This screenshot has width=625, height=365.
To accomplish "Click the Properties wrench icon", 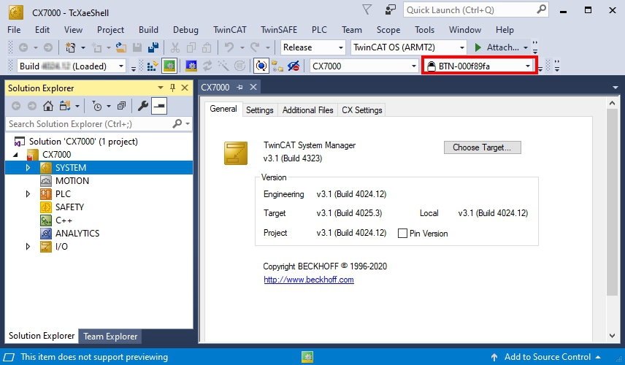I will pyautogui.click(x=142, y=106).
